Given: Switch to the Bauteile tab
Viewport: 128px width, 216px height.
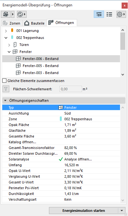Looking at the screenshot, I should pyautogui.click(x=35, y=23).
